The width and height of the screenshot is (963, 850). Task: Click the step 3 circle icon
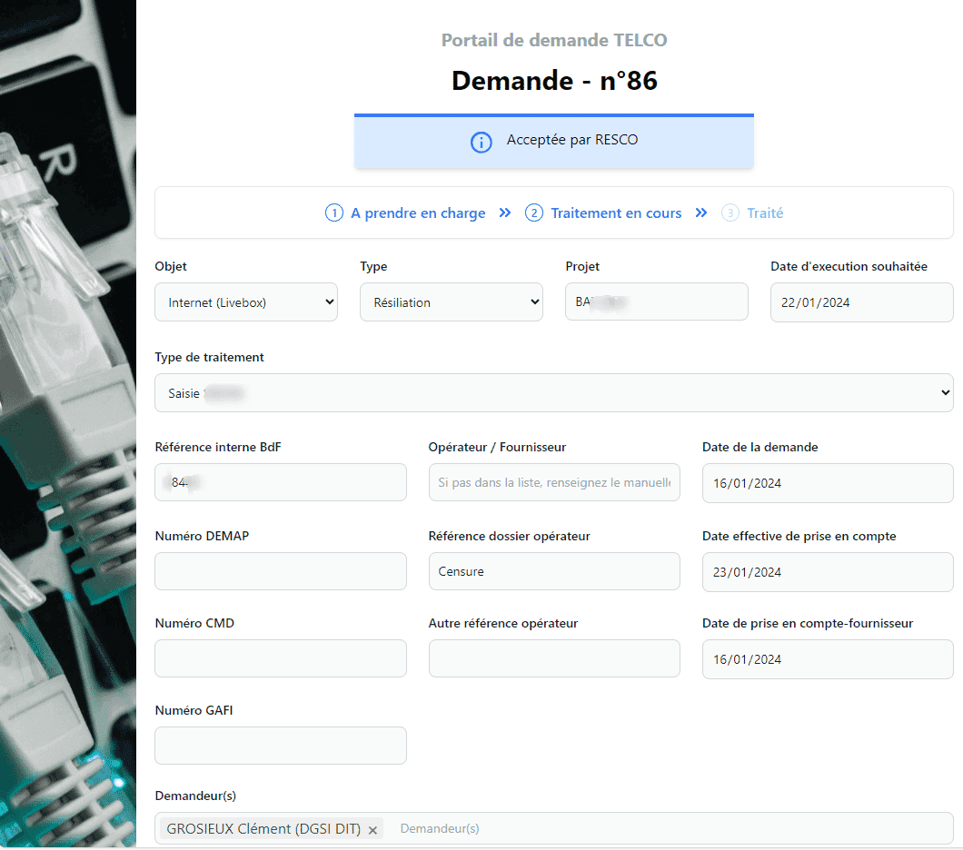(730, 213)
